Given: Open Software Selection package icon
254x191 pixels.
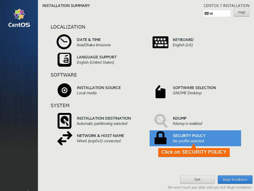Looking at the screenshot, I should tap(160, 92).
